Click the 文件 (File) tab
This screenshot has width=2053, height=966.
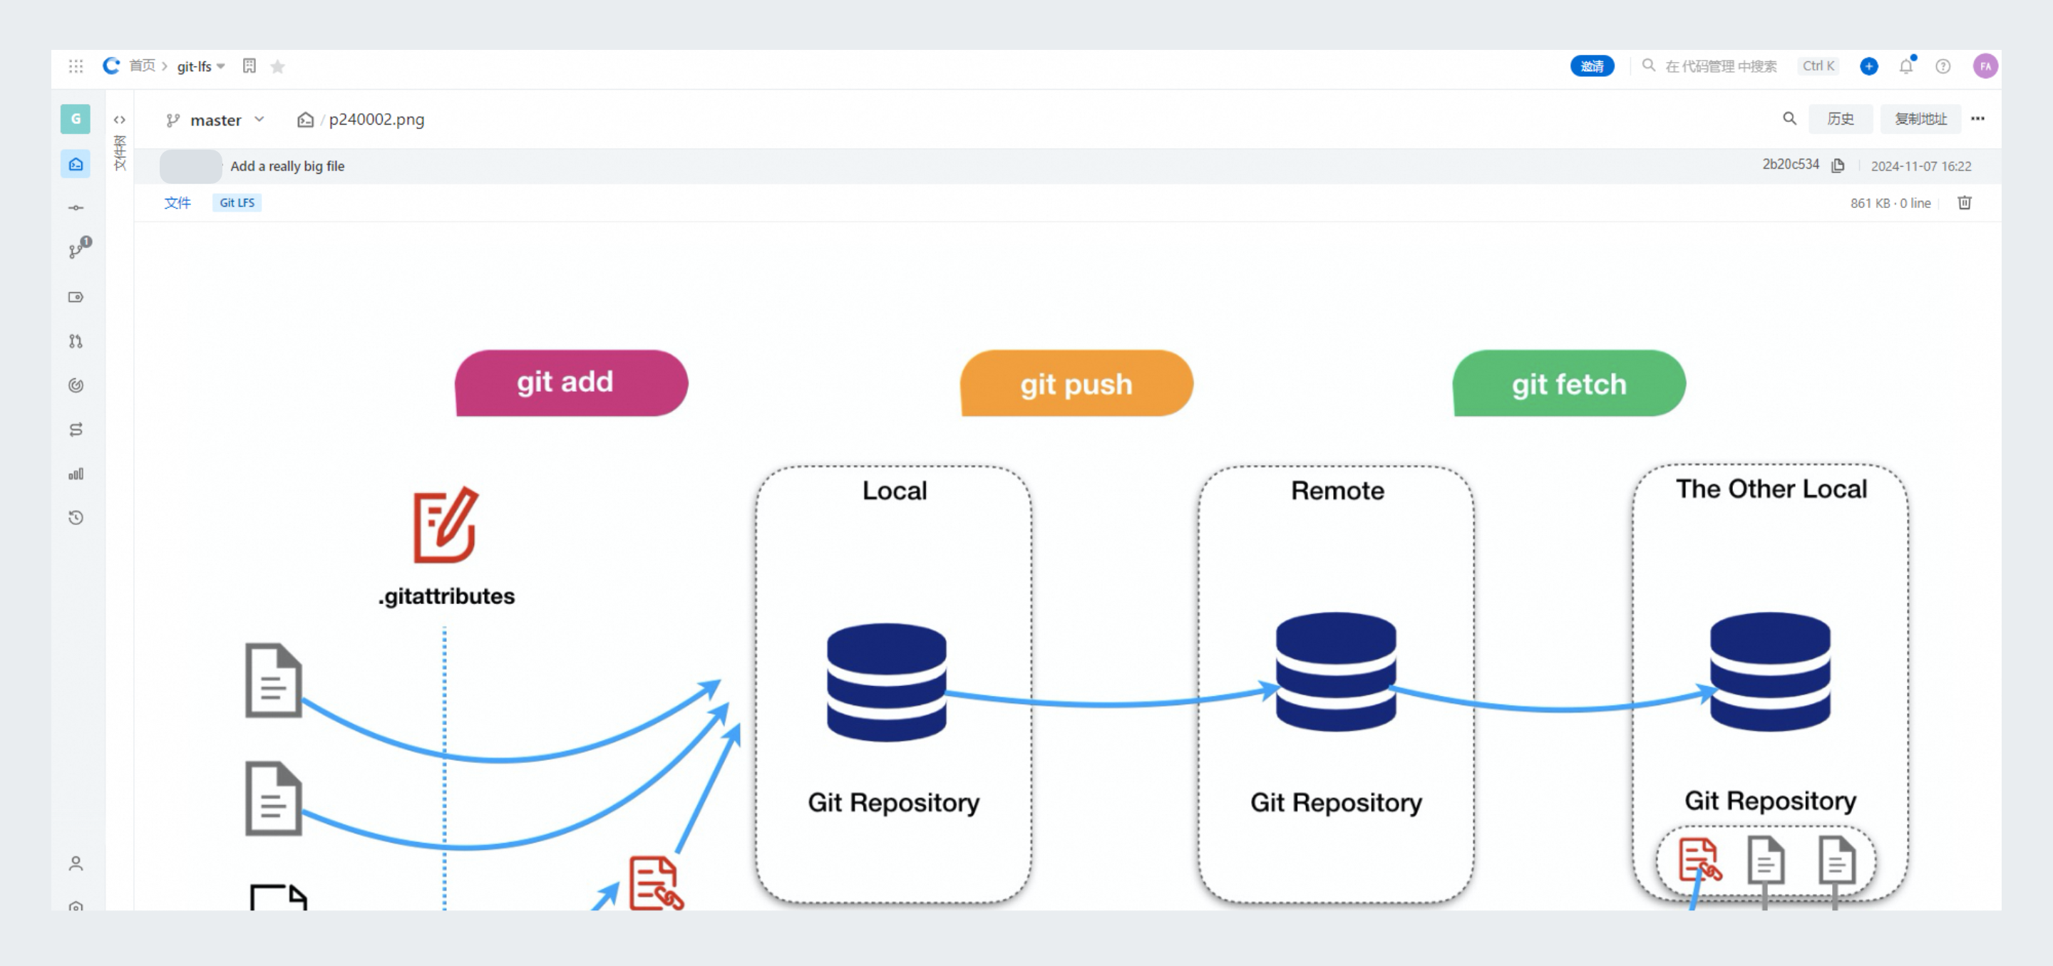(x=177, y=202)
